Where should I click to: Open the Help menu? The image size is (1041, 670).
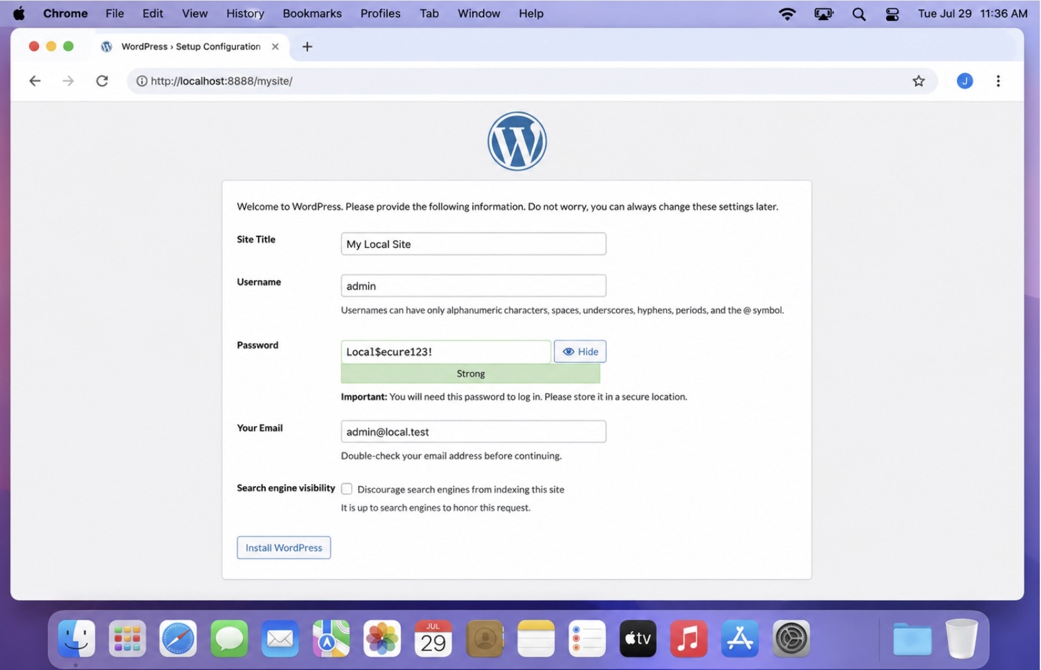[x=531, y=13]
